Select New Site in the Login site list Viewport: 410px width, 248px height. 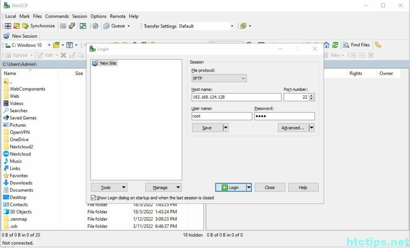coord(105,63)
